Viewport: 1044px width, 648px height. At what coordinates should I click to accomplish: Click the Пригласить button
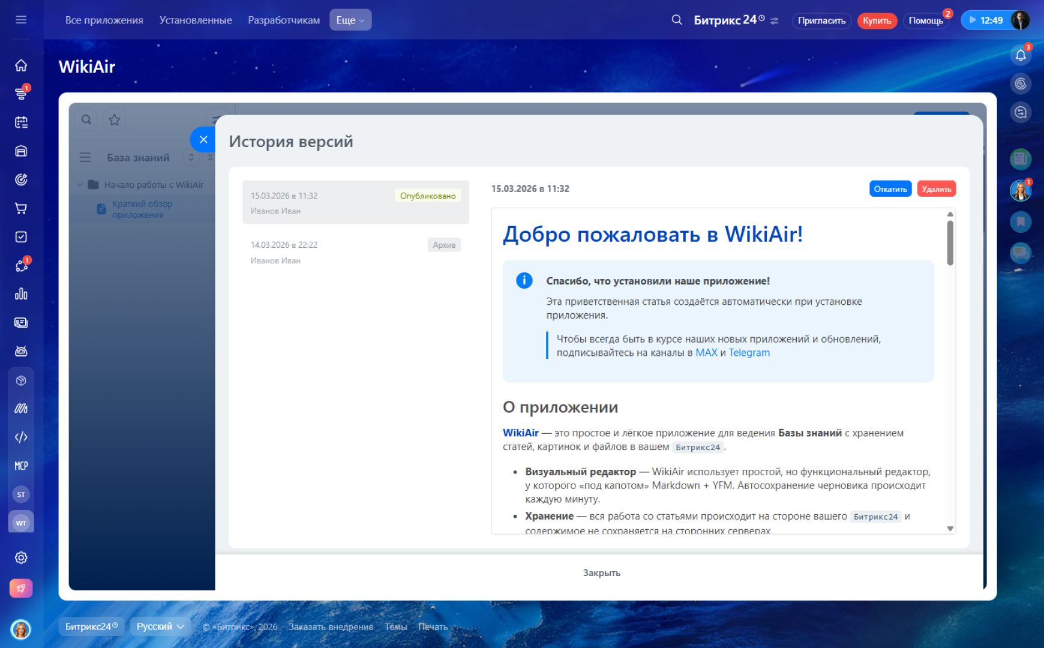point(821,20)
